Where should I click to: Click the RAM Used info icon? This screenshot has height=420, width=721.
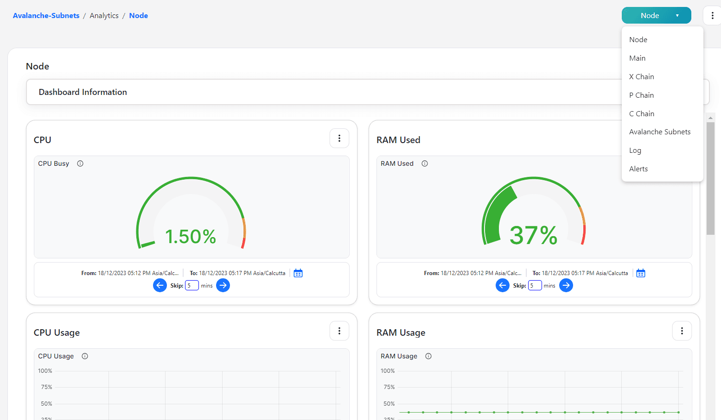(425, 163)
